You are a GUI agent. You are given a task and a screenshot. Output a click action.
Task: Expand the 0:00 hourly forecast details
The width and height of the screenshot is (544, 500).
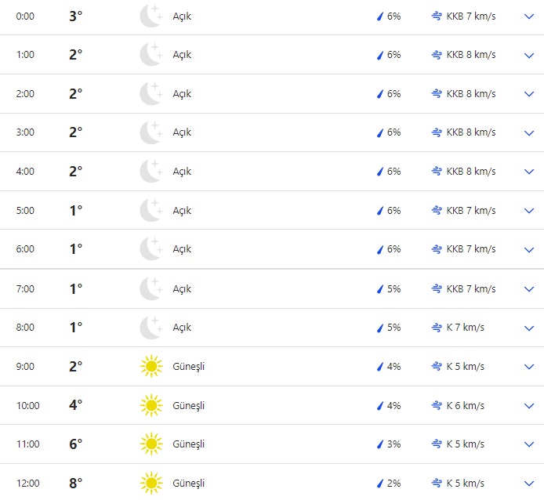click(x=528, y=16)
